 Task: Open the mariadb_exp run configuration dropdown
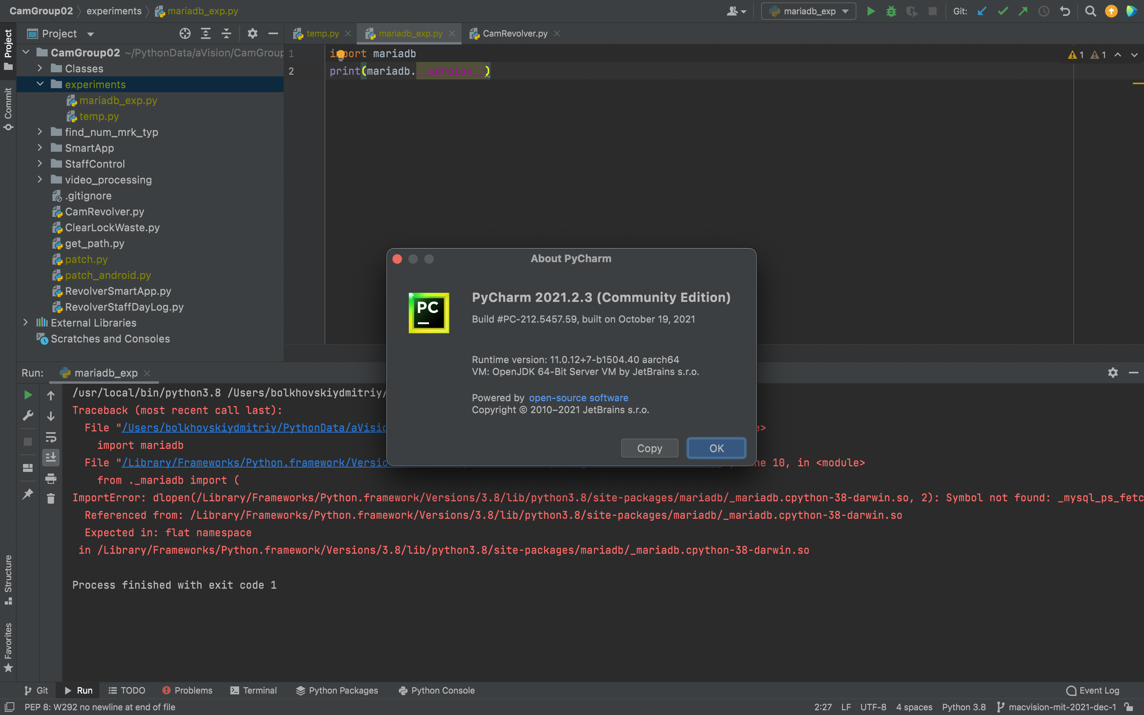(808, 12)
